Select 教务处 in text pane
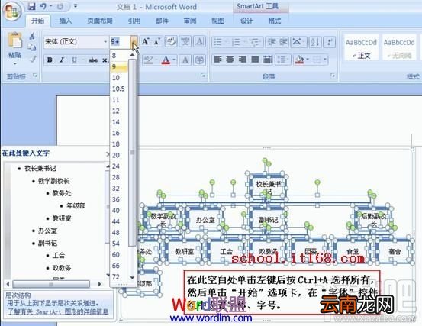 [62, 193]
